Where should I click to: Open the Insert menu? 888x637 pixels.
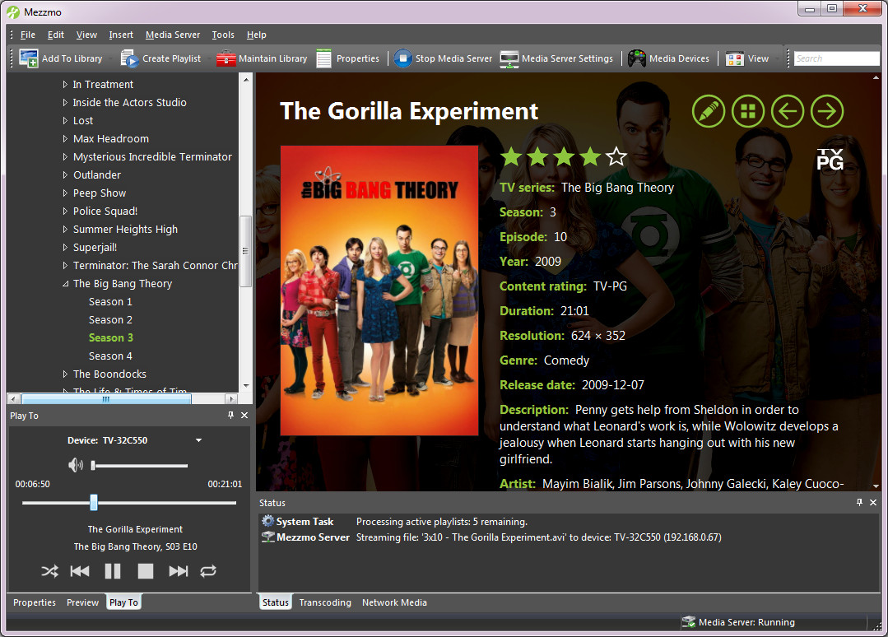[x=121, y=35]
